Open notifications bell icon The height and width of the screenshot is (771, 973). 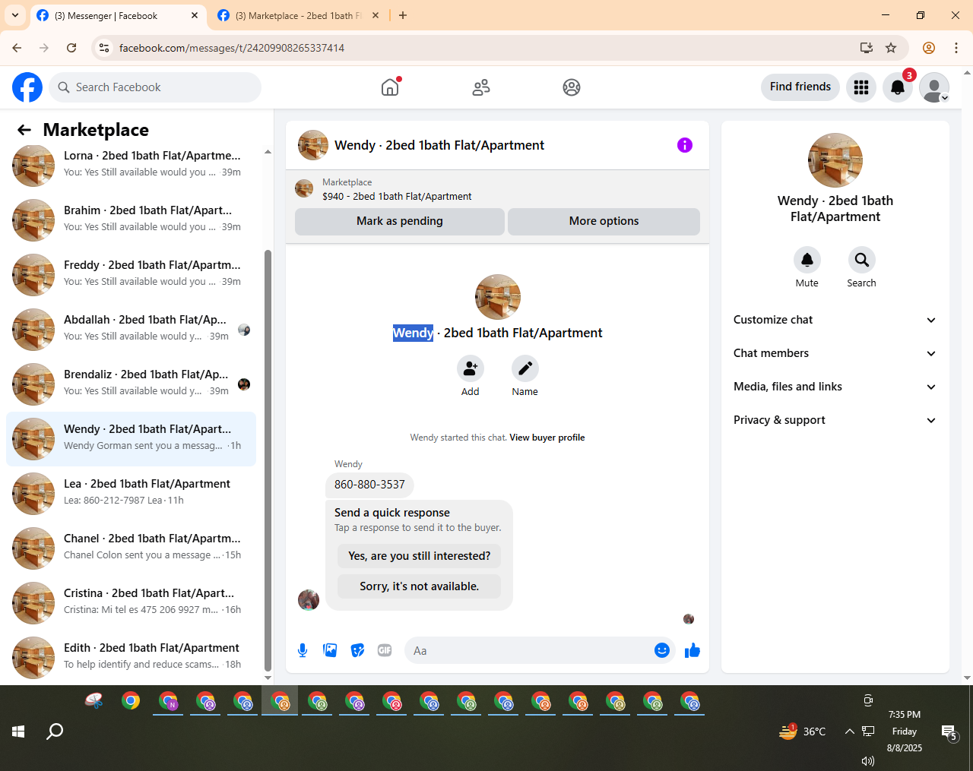(898, 87)
